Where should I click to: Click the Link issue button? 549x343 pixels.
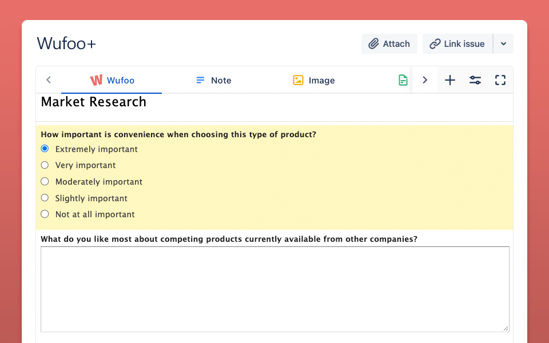tap(457, 44)
